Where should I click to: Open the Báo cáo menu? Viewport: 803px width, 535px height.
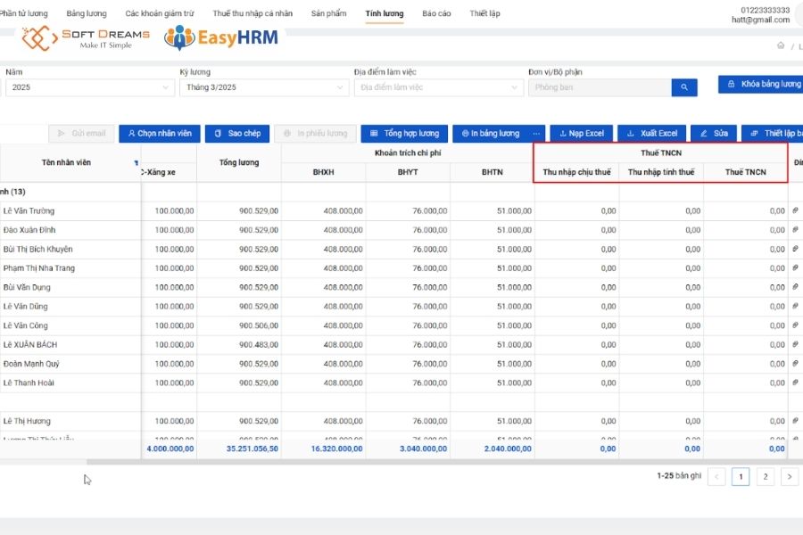tap(436, 13)
